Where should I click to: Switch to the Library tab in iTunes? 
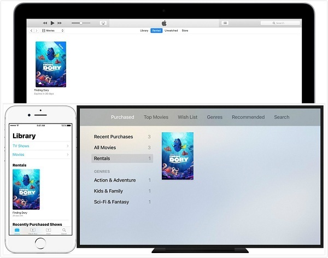(144, 31)
